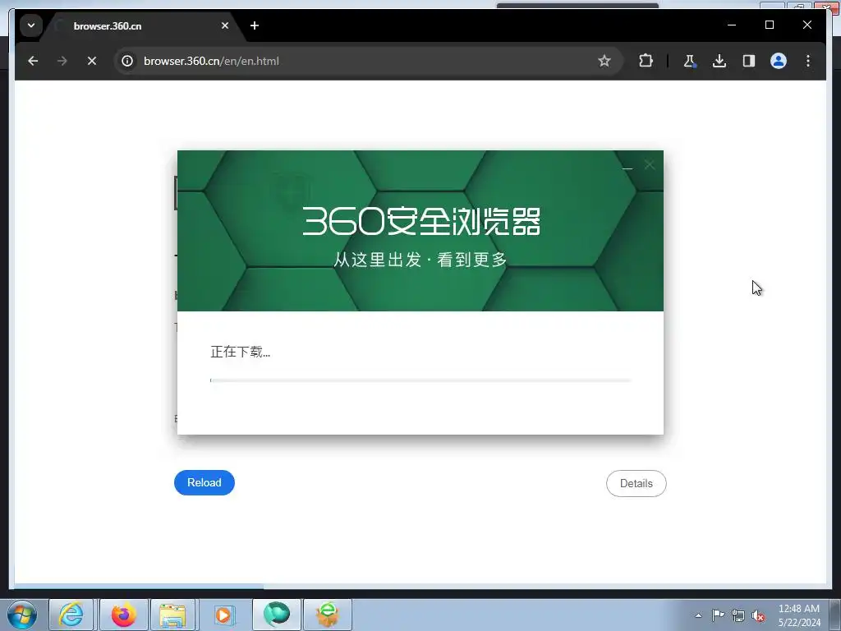Show hidden system tray icons
Screen dimensions: 841x631
click(x=698, y=615)
